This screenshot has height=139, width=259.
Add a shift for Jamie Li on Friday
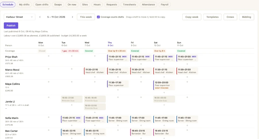141,97
